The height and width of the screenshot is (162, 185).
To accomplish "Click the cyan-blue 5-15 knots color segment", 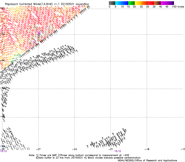I will pos(122,3).
